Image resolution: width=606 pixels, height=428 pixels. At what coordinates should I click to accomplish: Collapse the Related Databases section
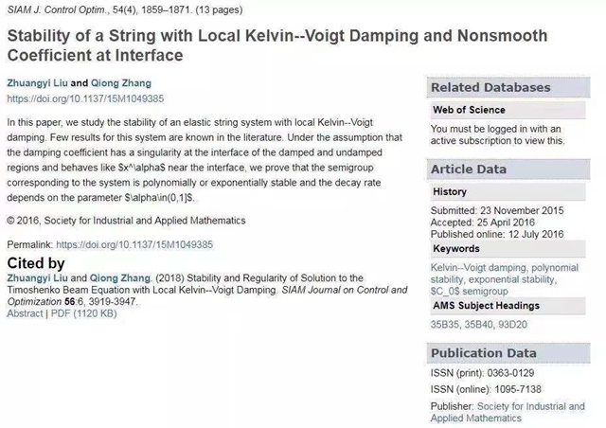(x=490, y=87)
